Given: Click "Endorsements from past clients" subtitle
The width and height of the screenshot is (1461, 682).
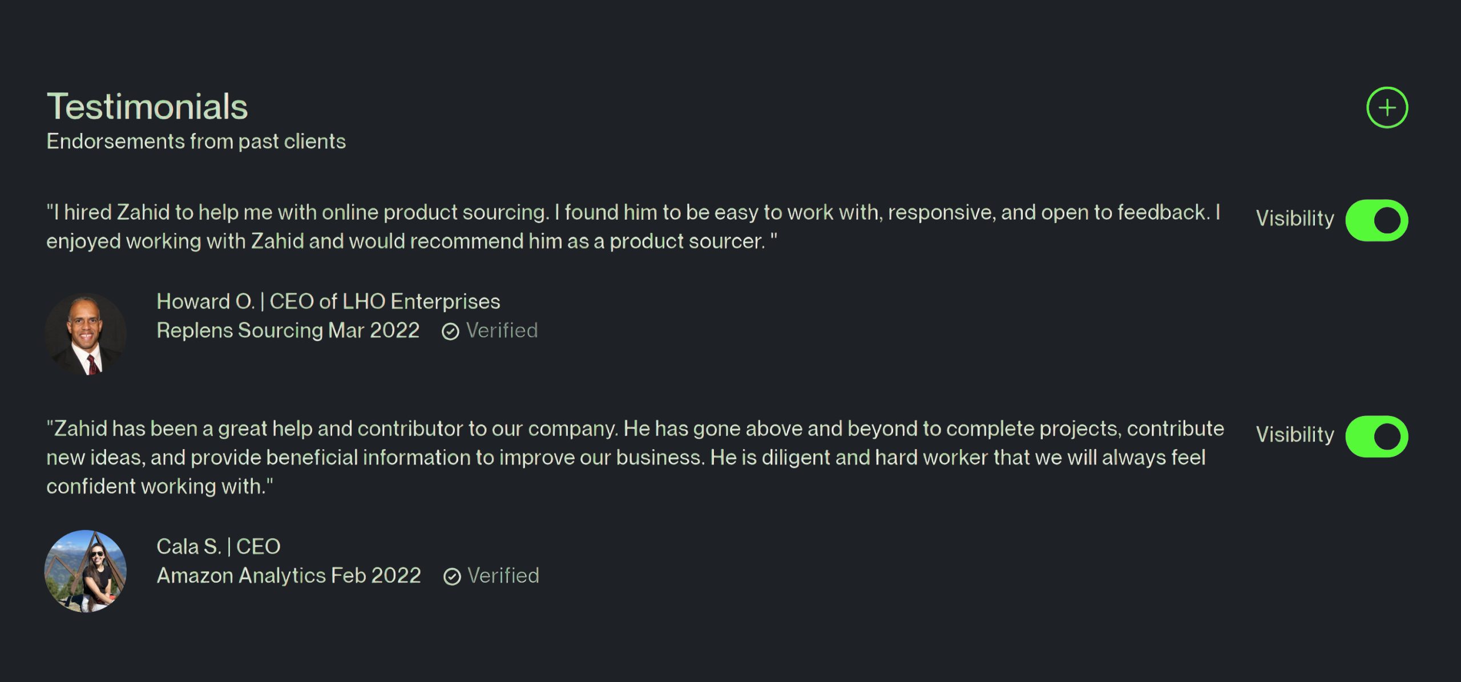Looking at the screenshot, I should [x=196, y=141].
